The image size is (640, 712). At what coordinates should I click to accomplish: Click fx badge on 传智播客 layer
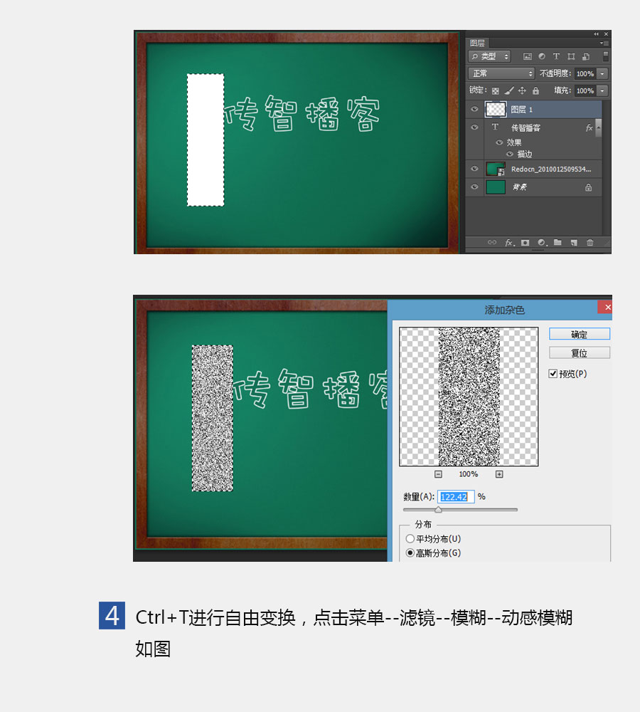tap(589, 128)
